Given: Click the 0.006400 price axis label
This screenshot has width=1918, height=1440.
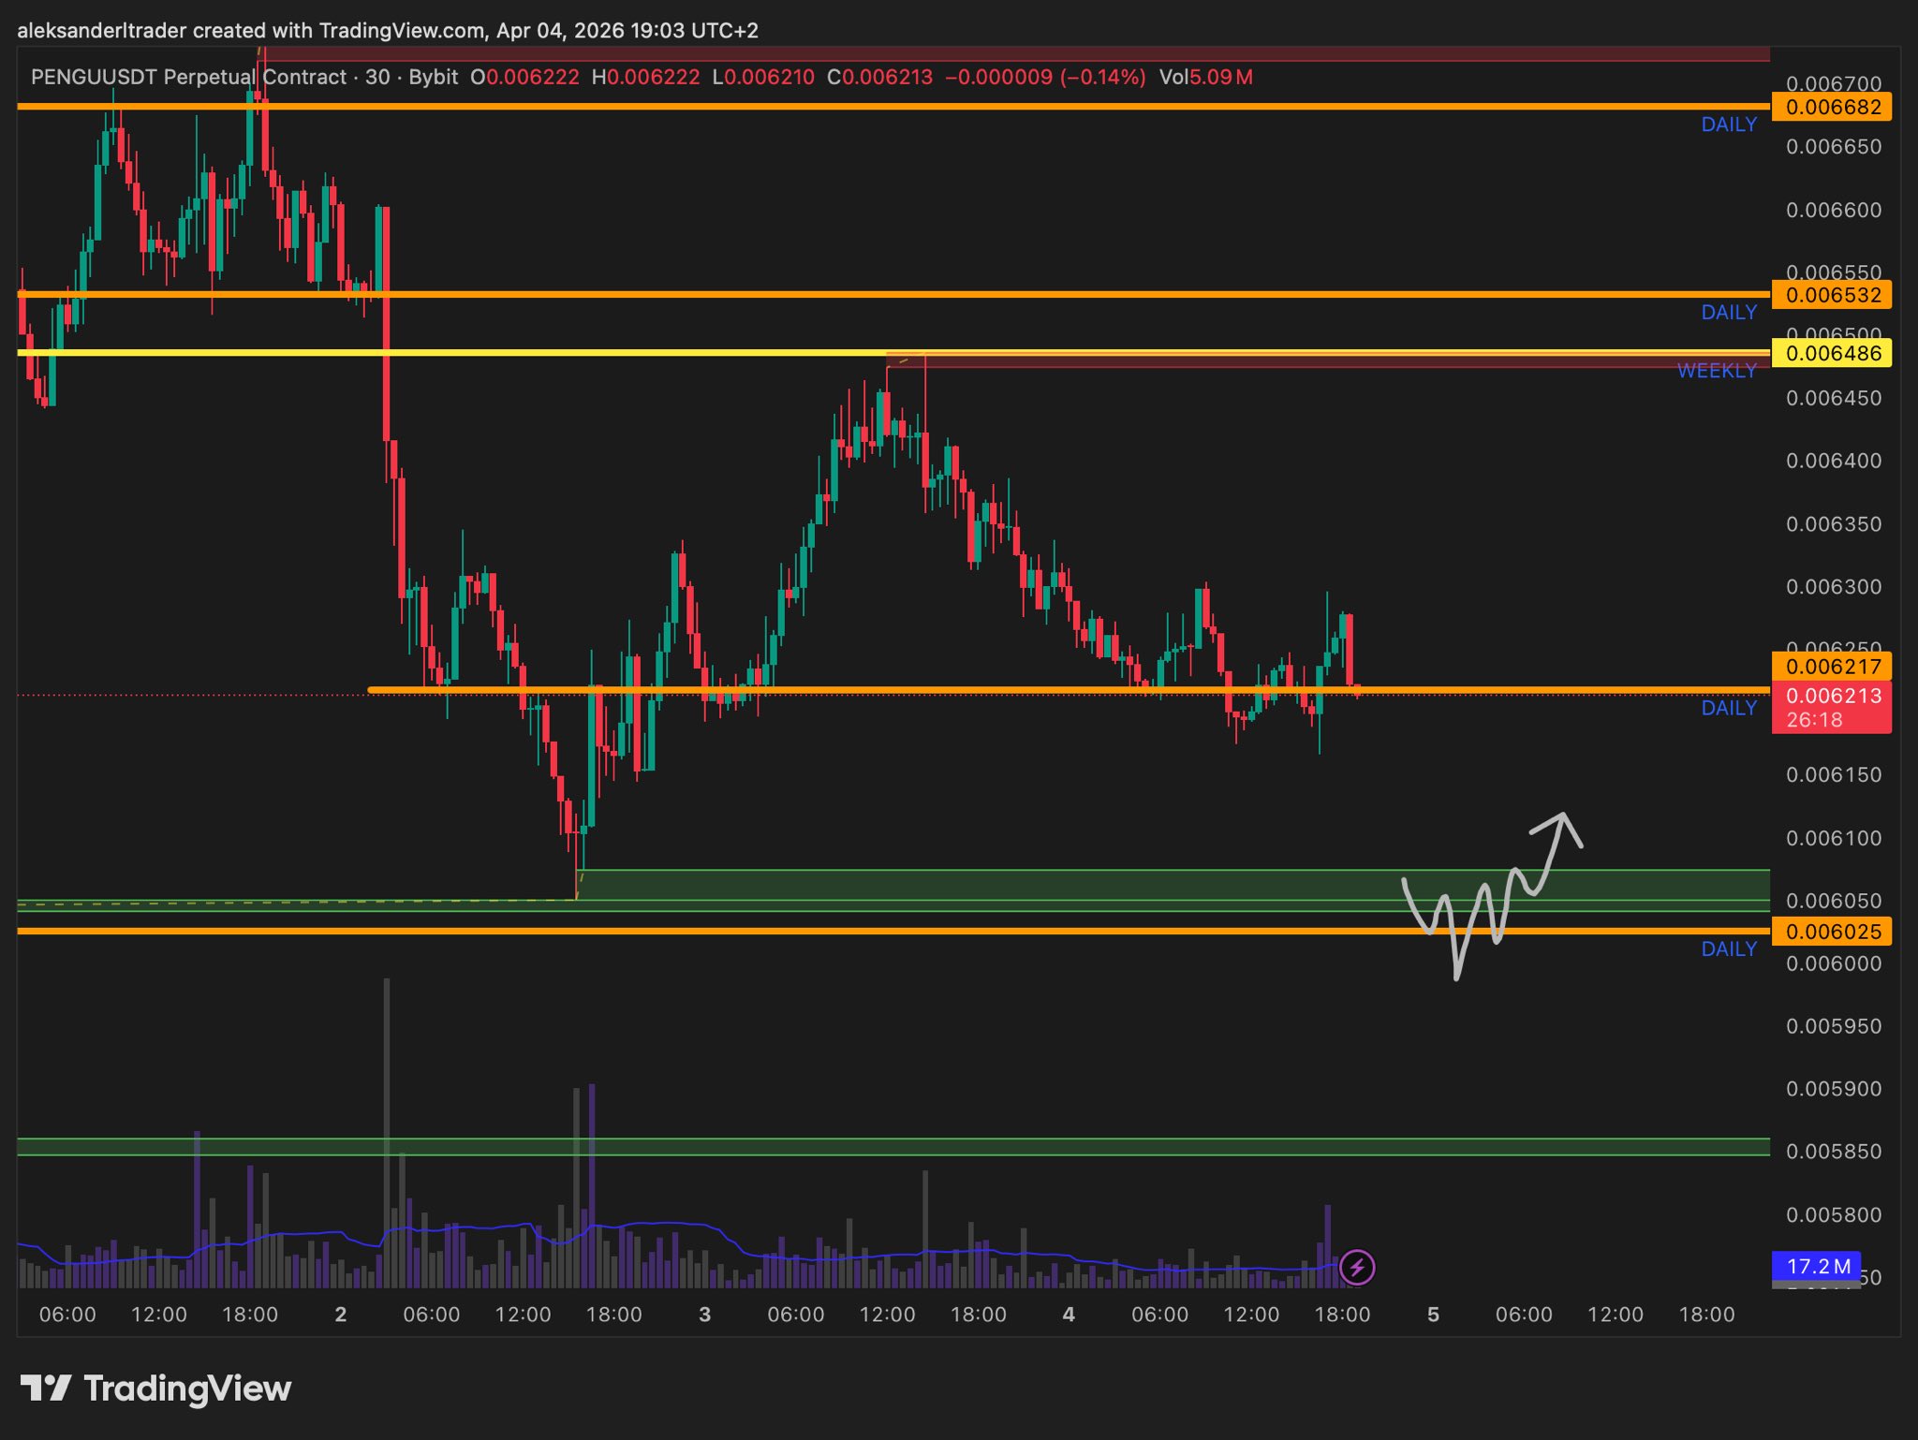Looking at the screenshot, I should 1833,461.
